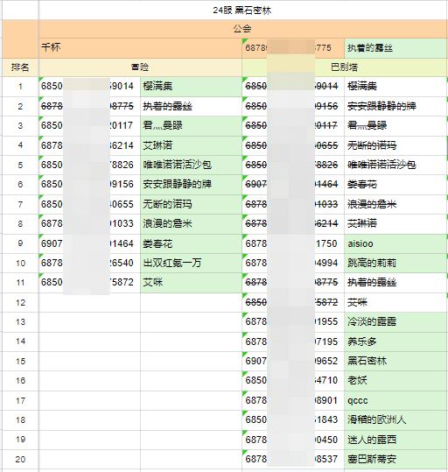Click struck-through '执着的露丝' in 冒险 rank 2
Screen dimensions: 448x472
[x=191, y=106]
